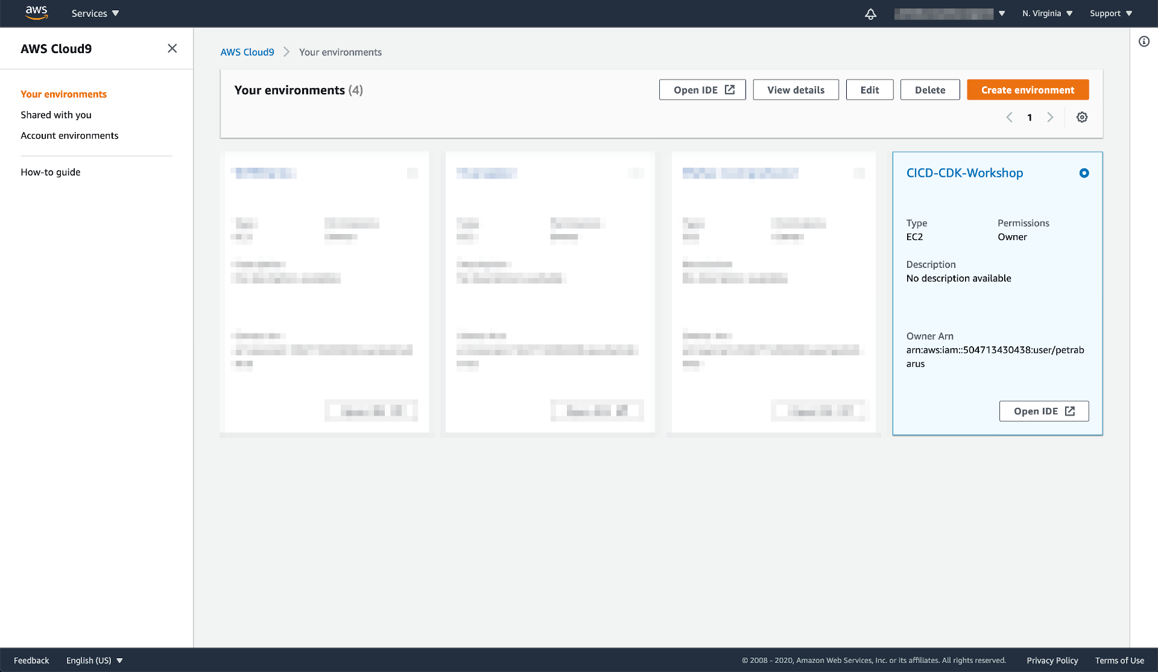
Task: Click Open IDE on first blurred card
Action: point(371,411)
